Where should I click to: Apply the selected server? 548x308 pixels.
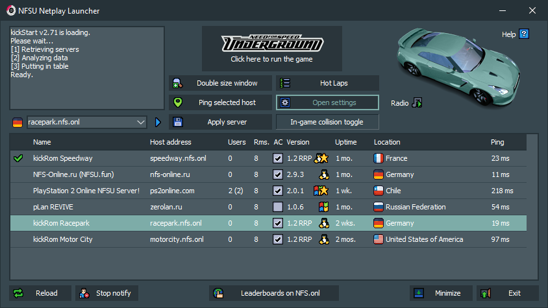(220, 122)
